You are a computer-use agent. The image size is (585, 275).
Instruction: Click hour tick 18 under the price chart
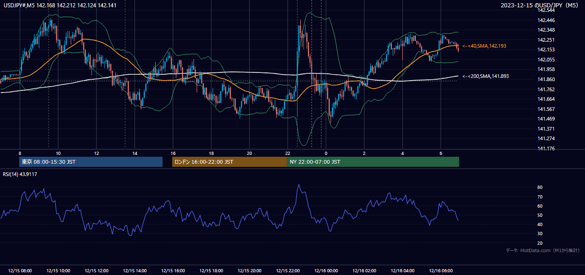point(211,153)
